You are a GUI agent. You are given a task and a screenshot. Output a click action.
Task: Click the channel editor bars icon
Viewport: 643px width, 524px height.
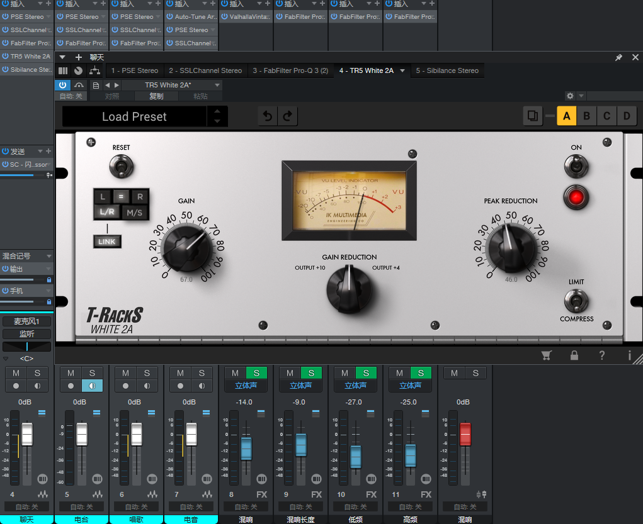[x=63, y=70]
